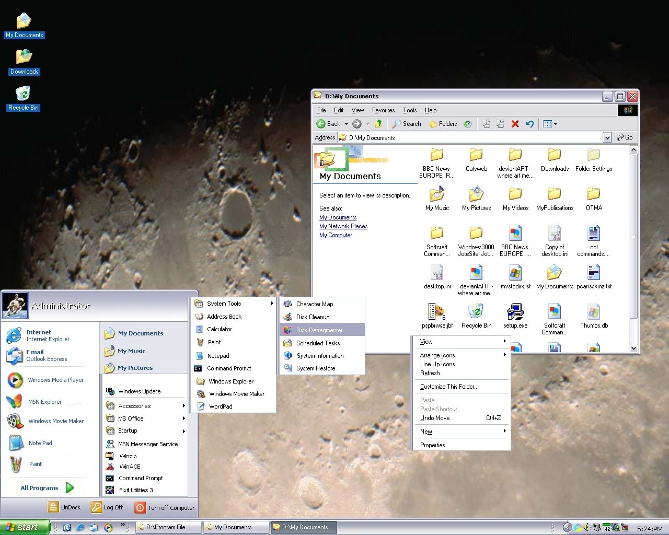This screenshot has height=535, width=669.
Task: Expand Accessories in the Start menu
Action: (145, 406)
